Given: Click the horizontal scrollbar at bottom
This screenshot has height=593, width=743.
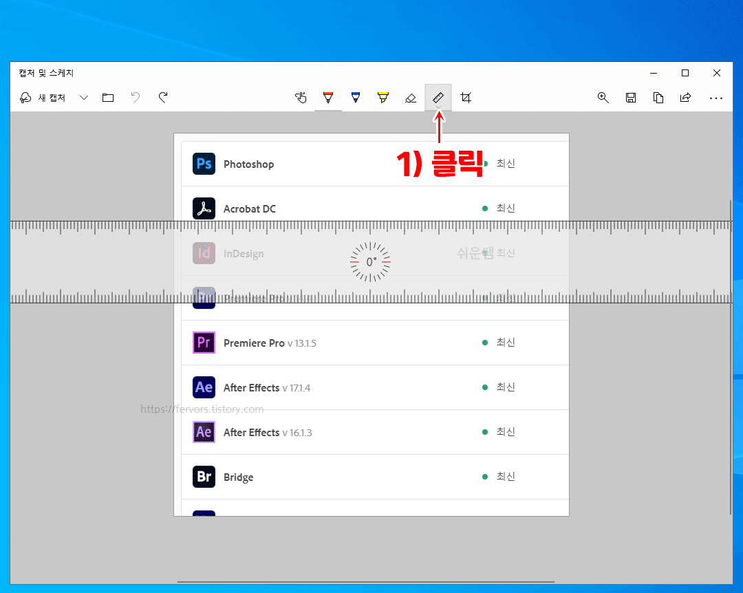Looking at the screenshot, I should point(366,581).
